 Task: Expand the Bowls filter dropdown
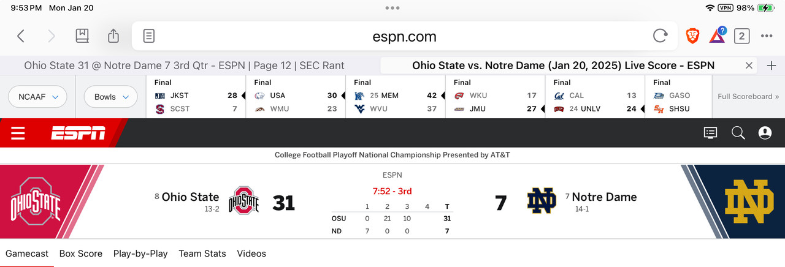point(110,97)
